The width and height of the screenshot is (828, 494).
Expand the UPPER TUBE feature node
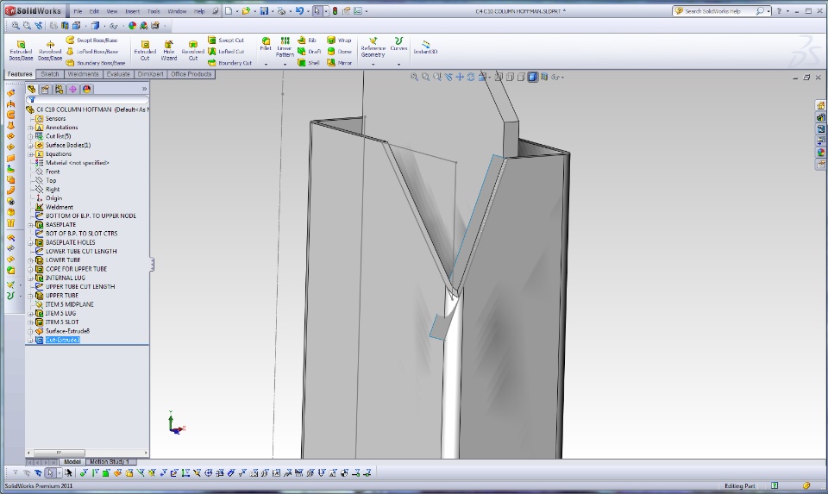coord(31,296)
